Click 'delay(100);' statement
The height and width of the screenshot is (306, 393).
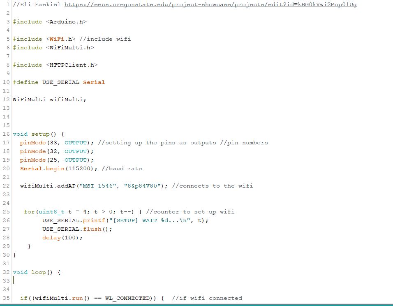[62, 238]
